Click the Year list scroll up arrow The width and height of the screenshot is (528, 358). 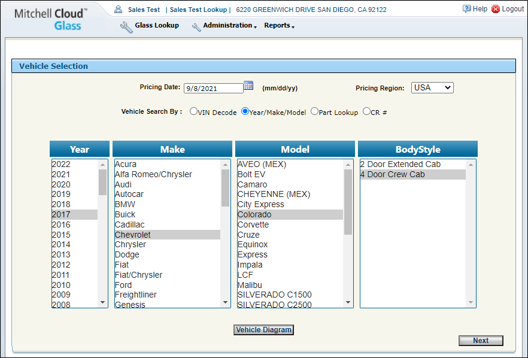[103, 165]
